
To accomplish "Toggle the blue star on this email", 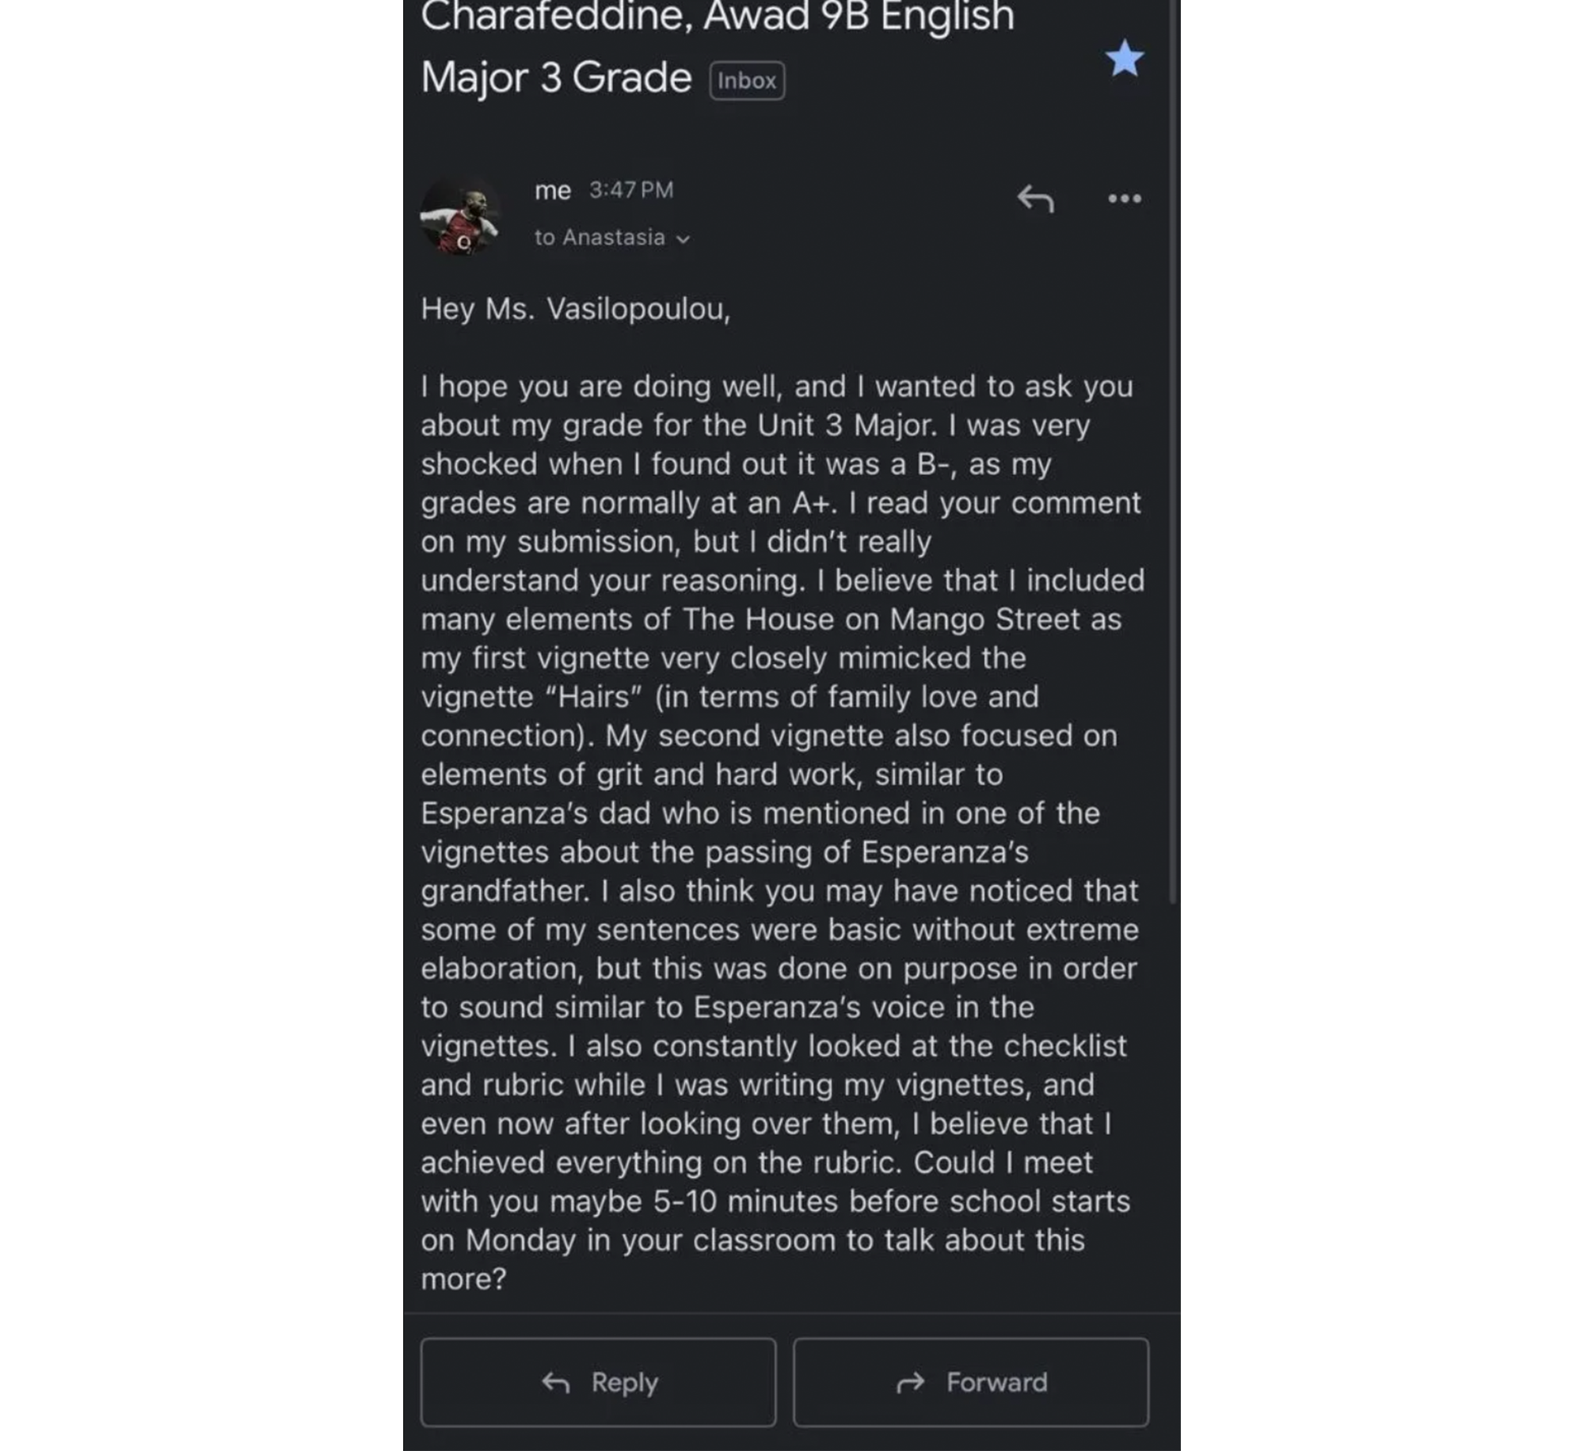I will point(1124,59).
